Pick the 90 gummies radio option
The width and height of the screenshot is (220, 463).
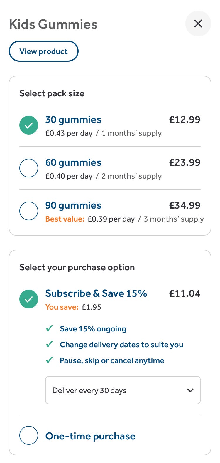tap(29, 211)
